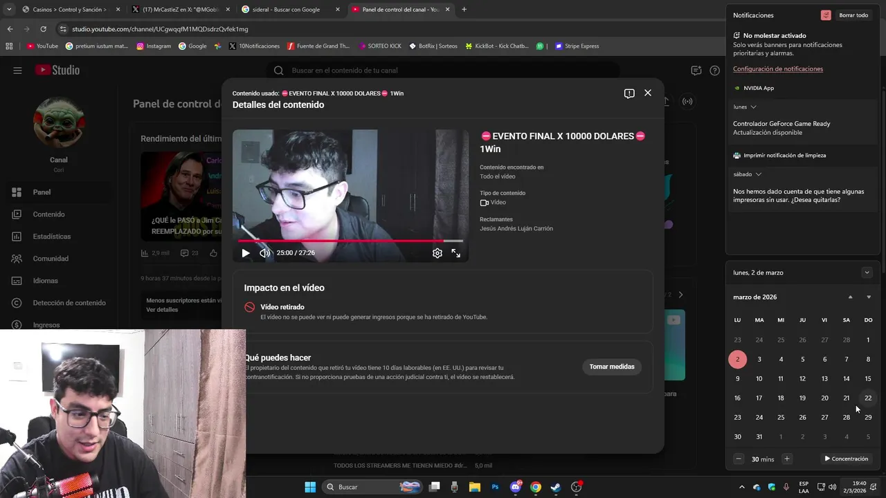Viewport: 886px width, 498px height.
Task: Select March 15 in the calendar
Action: point(868,378)
